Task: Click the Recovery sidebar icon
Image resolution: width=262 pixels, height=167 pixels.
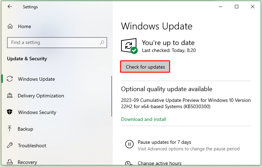Action: tap(10, 162)
